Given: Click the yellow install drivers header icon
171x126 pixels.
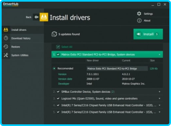Looking at the screenshot, I should pos(44,17).
